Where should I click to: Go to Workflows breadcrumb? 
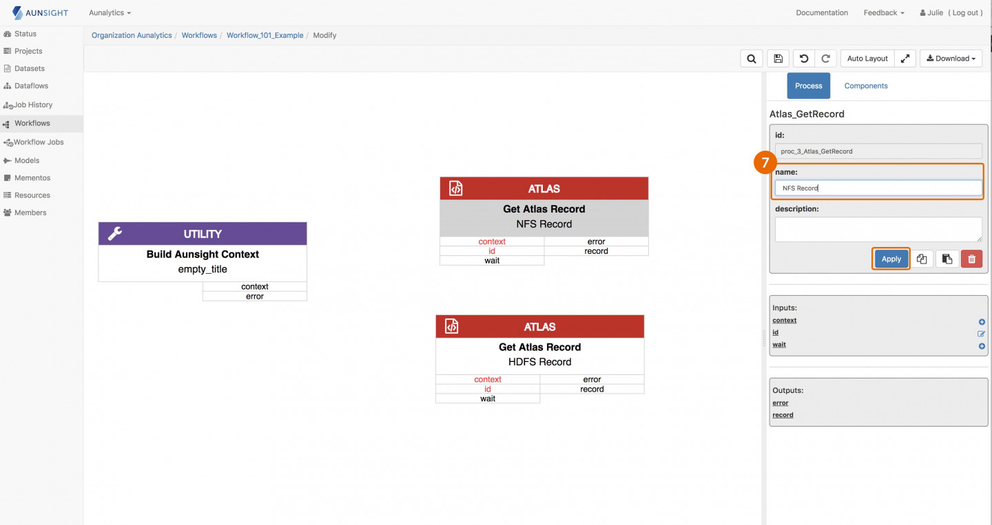point(199,35)
